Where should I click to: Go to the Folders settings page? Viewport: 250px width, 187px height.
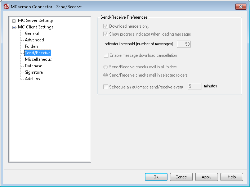point(32,46)
